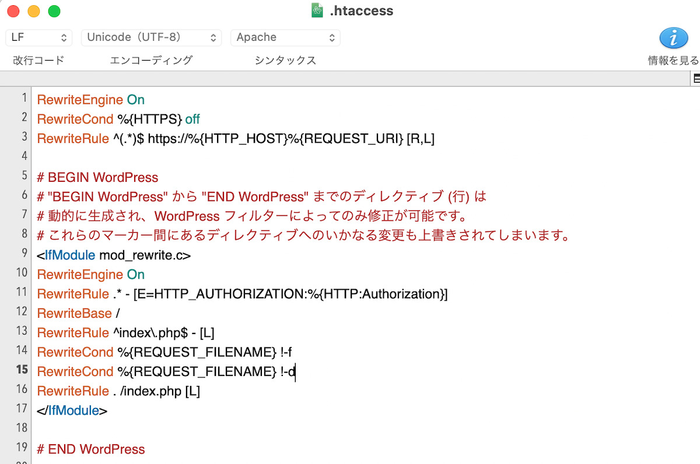Click inside the closing </IfModule> tag
The height and width of the screenshot is (464, 700).
(72, 410)
